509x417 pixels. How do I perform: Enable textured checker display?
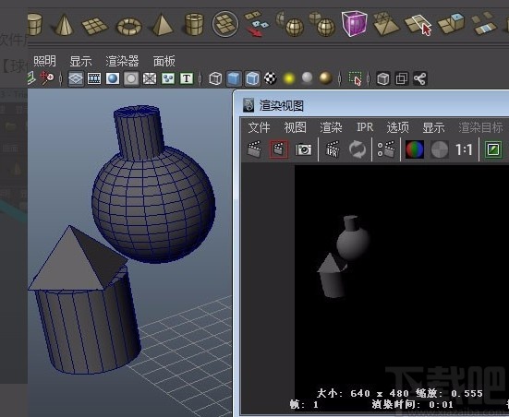271,78
